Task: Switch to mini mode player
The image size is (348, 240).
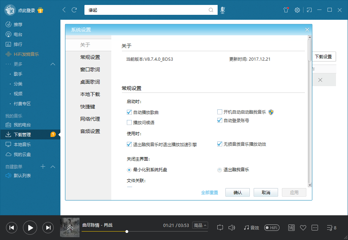Action: click(x=309, y=10)
